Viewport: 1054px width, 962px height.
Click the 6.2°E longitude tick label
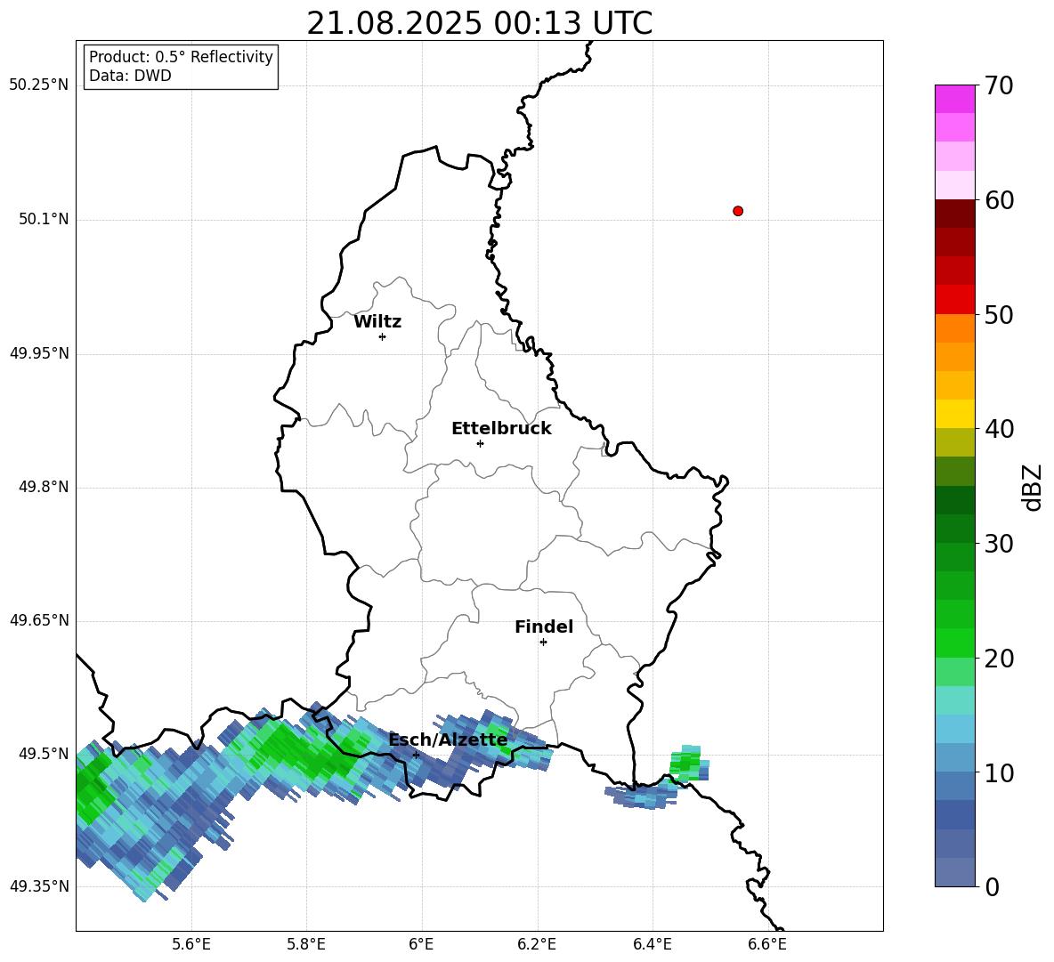tap(537, 944)
